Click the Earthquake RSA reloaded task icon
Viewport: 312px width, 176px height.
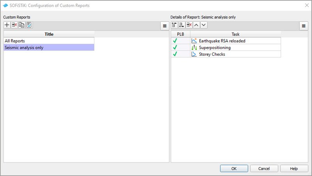point(194,41)
